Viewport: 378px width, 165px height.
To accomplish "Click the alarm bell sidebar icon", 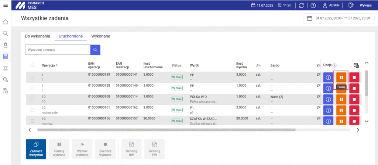I will [x=6, y=68].
